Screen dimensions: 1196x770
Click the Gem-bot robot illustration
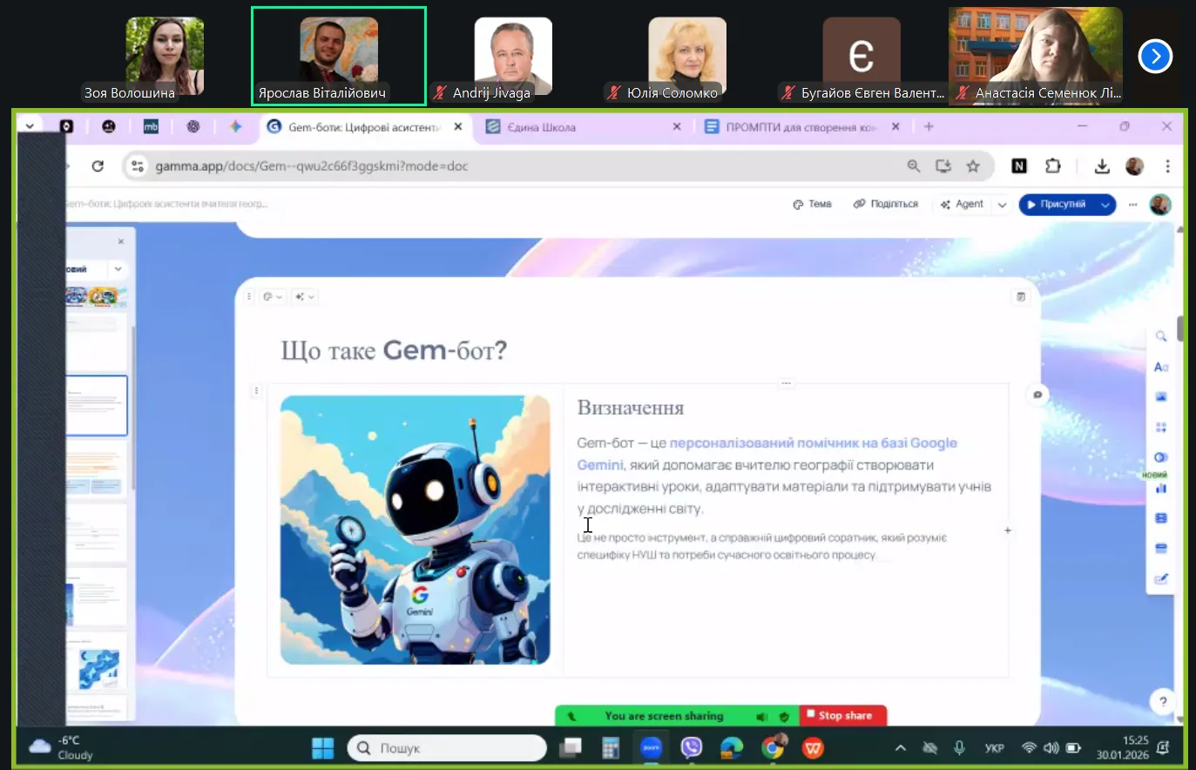tap(416, 530)
